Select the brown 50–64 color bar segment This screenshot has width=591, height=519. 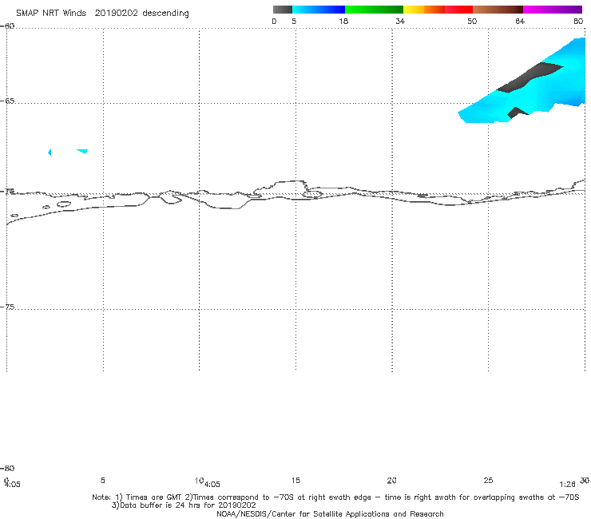(498, 10)
